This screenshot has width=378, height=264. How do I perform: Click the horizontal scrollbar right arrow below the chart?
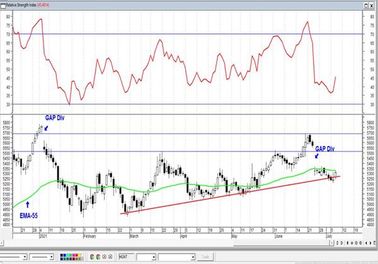click(332, 243)
